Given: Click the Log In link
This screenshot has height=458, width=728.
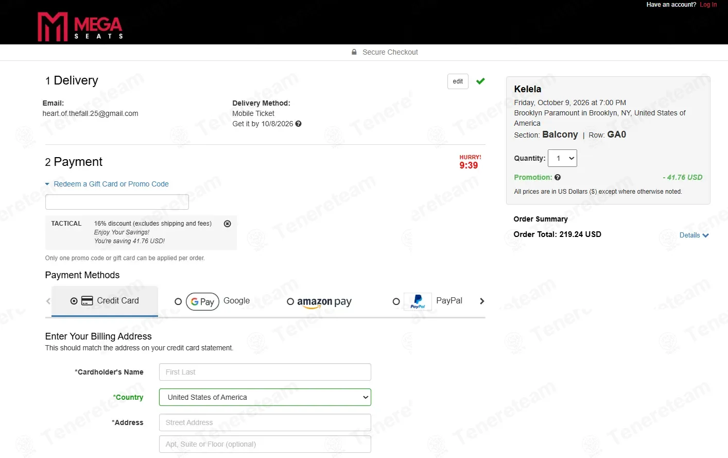Looking at the screenshot, I should [x=708, y=5].
